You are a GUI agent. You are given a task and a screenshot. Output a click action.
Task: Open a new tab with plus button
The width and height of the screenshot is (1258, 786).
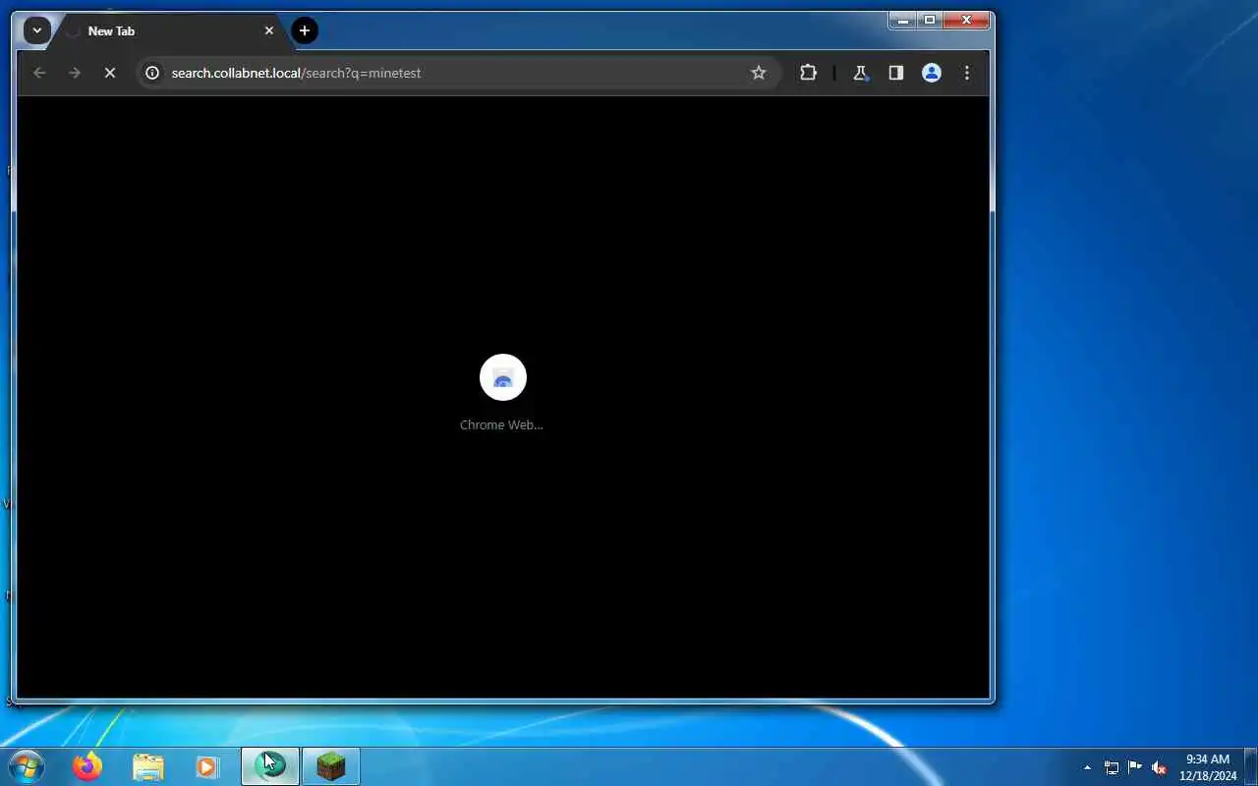coord(305,30)
